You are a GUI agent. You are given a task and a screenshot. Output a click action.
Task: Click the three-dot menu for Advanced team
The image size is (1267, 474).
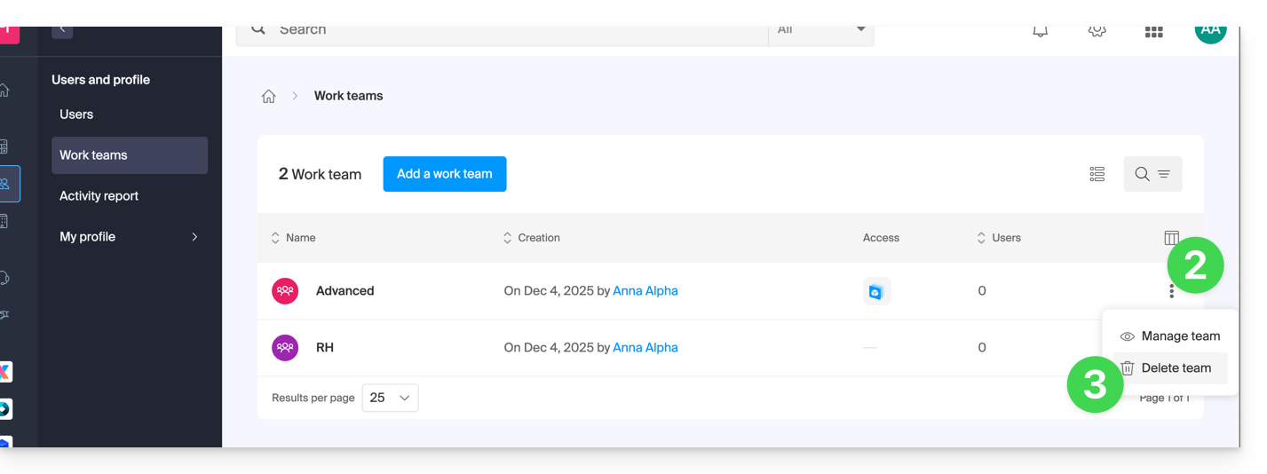1171,291
